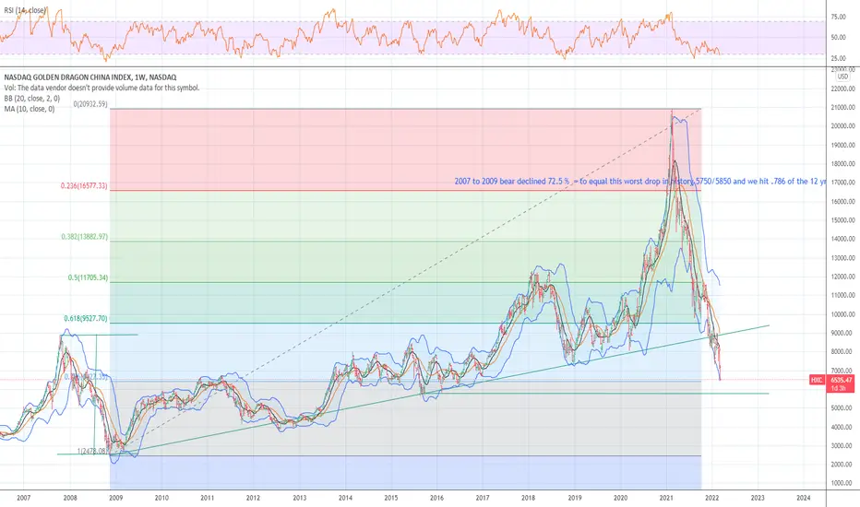Image resolution: width=860 pixels, height=507 pixels.
Task: Click the 15000.00 price scale value
Action: (843, 220)
